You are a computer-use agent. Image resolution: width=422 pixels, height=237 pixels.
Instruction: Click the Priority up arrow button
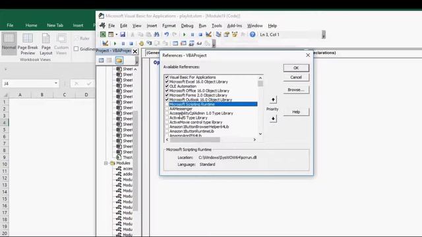pos(273,99)
